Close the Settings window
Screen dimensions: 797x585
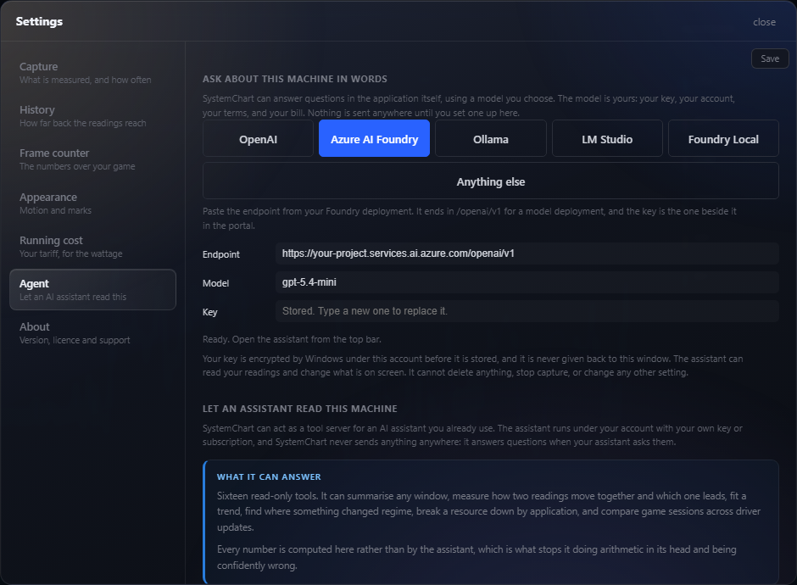click(764, 22)
